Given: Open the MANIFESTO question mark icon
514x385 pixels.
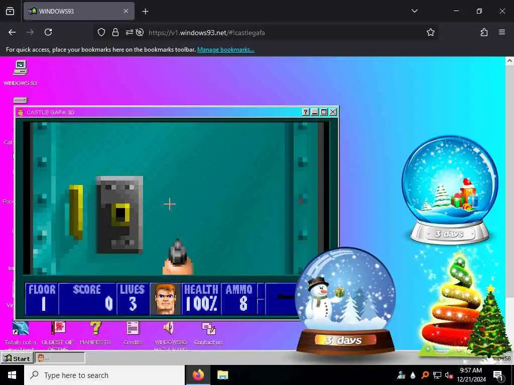Looking at the screenshot, I should (95, 328).
